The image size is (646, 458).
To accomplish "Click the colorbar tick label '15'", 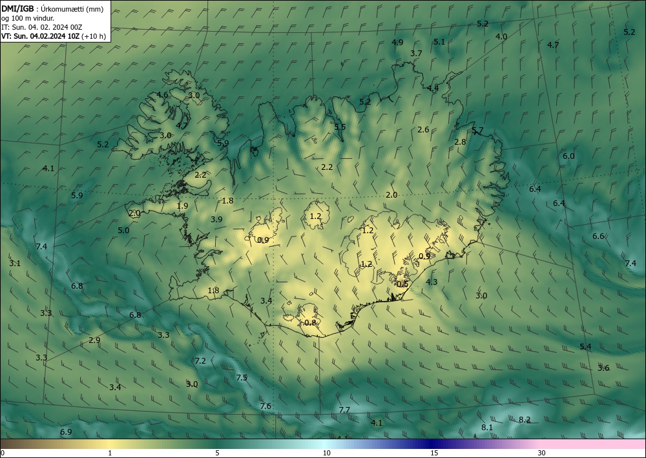I will pyautogui.click(x=434, y=453).
